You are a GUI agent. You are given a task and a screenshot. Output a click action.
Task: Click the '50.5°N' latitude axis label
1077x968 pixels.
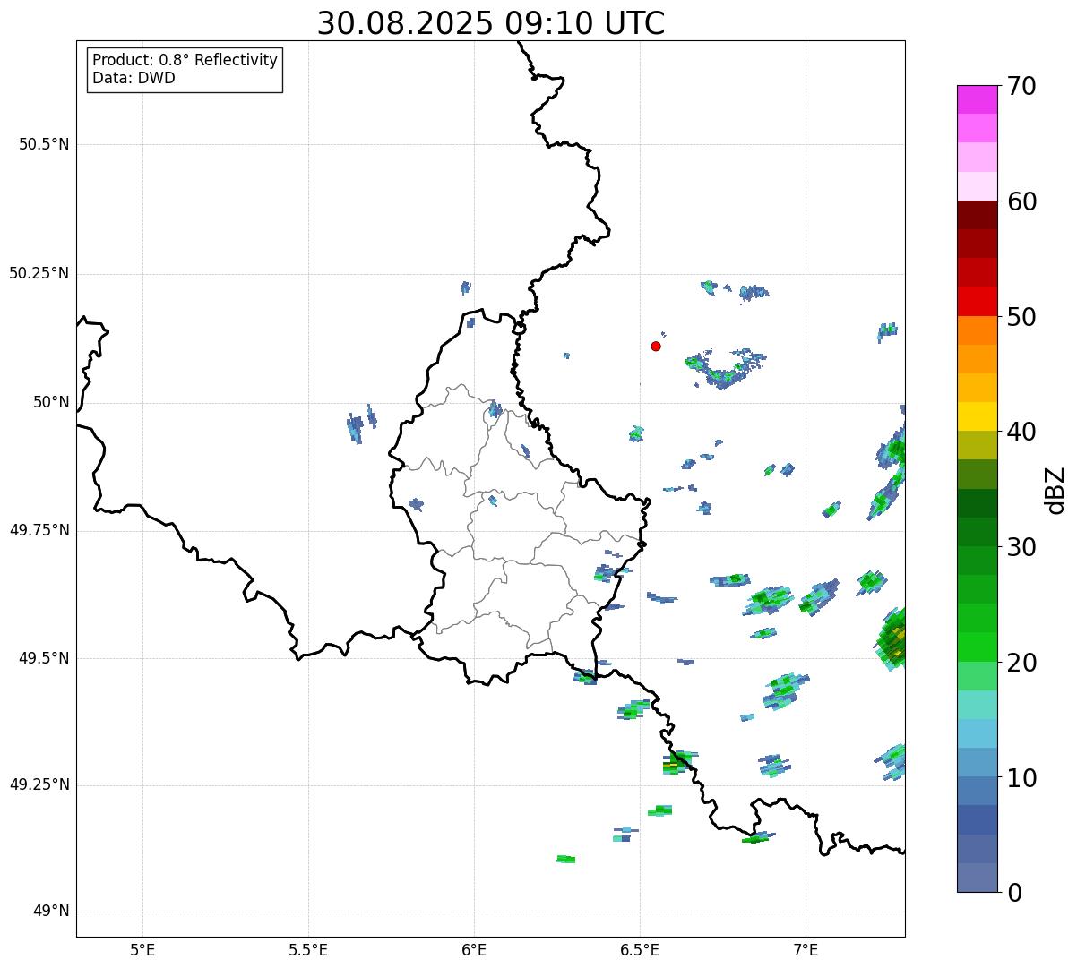coord(44,144)
